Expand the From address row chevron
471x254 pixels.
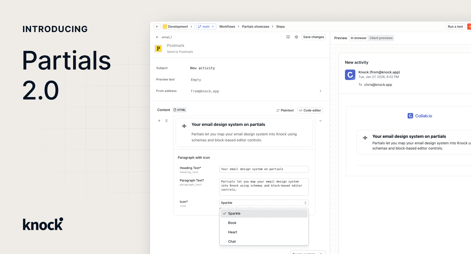click(x=320, y=91)
